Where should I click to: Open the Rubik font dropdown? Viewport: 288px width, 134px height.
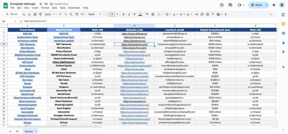[x=95, y=14]
